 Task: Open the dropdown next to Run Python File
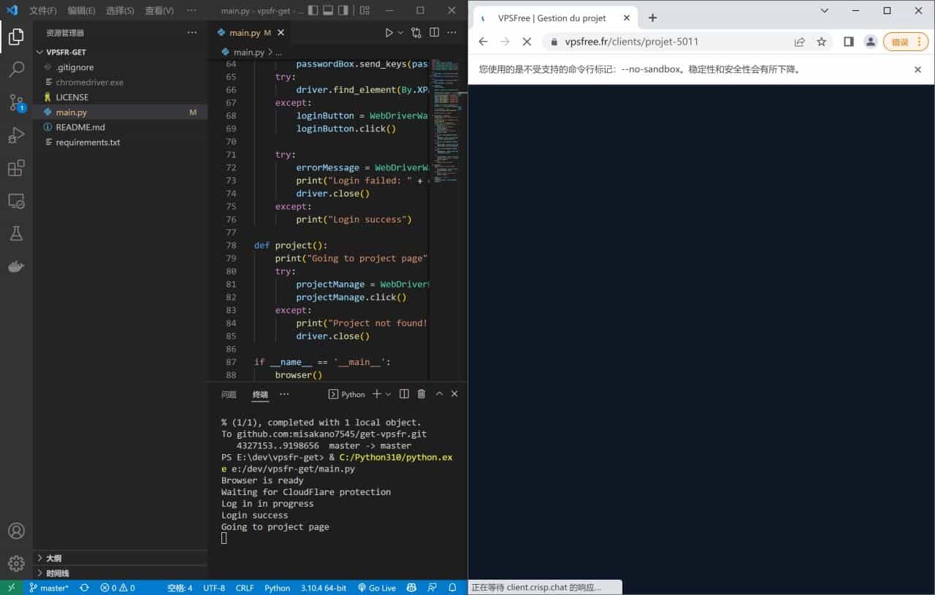click(x=400, y=33)
